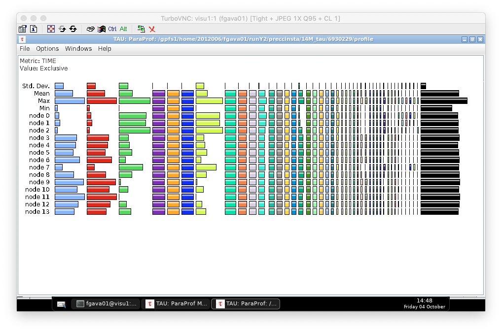Click the node 0 label
The image size is (502, 332).
click(39, 115)
